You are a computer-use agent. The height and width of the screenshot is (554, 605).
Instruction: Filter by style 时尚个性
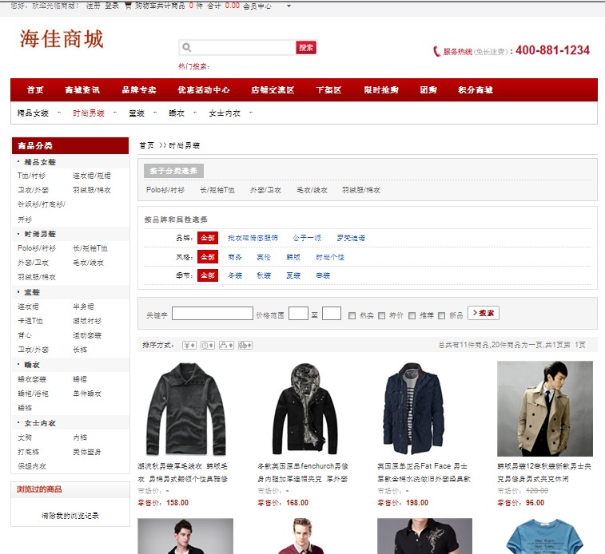pyautogui.click(x=330, y=257)
